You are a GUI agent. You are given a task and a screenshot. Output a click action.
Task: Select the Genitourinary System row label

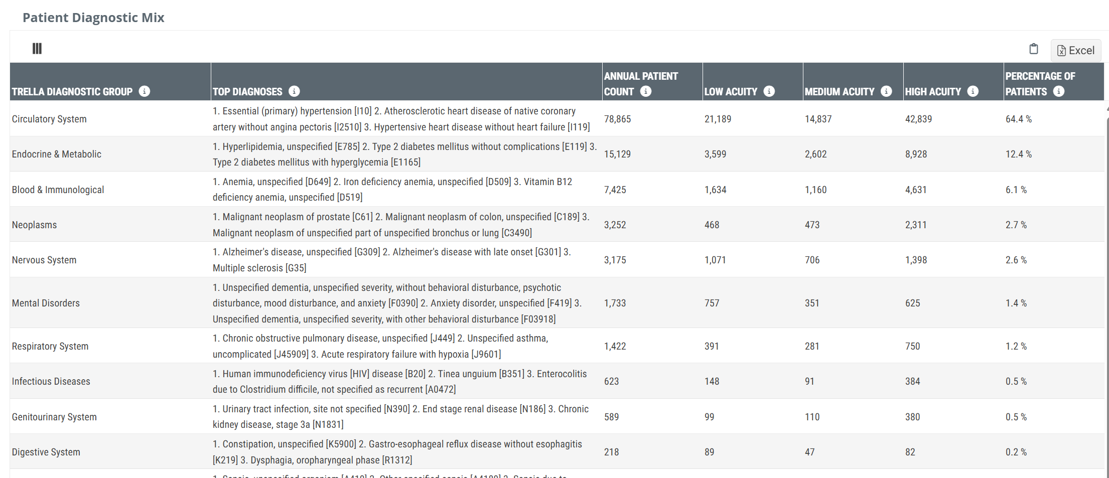[54, 417]
